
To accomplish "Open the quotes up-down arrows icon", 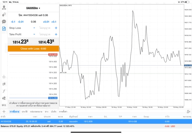I will coord(4,14).
